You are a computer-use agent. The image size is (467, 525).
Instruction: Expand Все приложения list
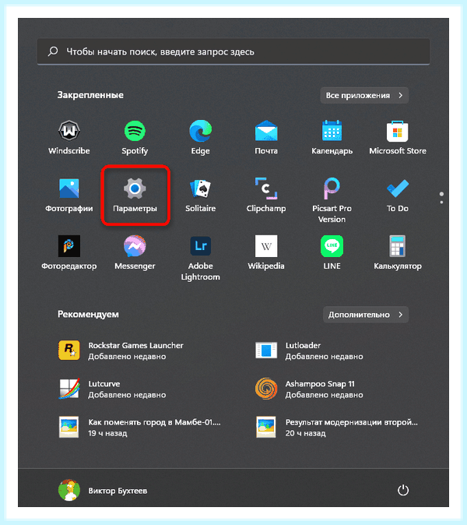pyautogui.click(x=364, y=96)
